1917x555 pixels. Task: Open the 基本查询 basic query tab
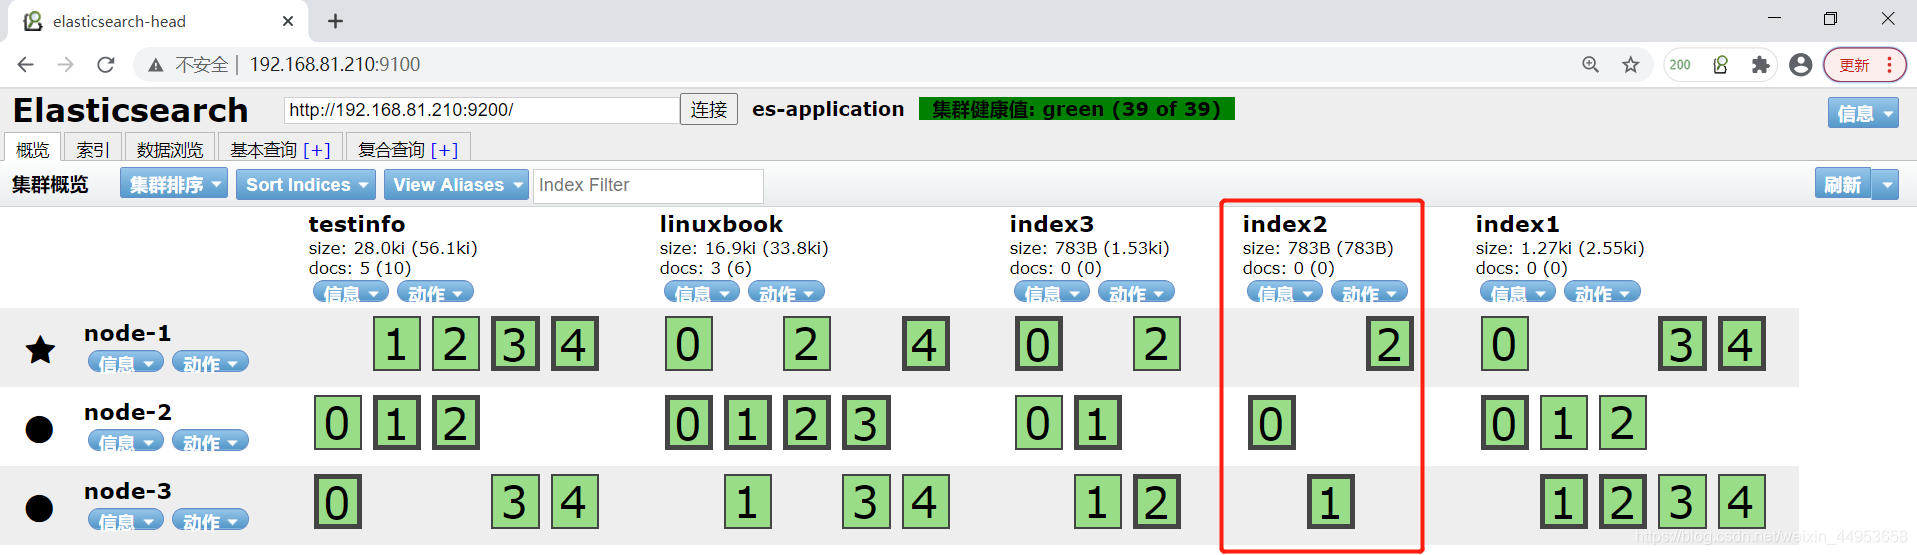tap(263, 150)
